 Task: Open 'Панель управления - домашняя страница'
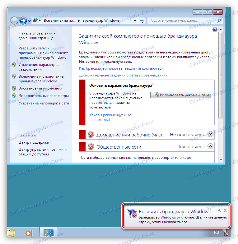[37, 36]
